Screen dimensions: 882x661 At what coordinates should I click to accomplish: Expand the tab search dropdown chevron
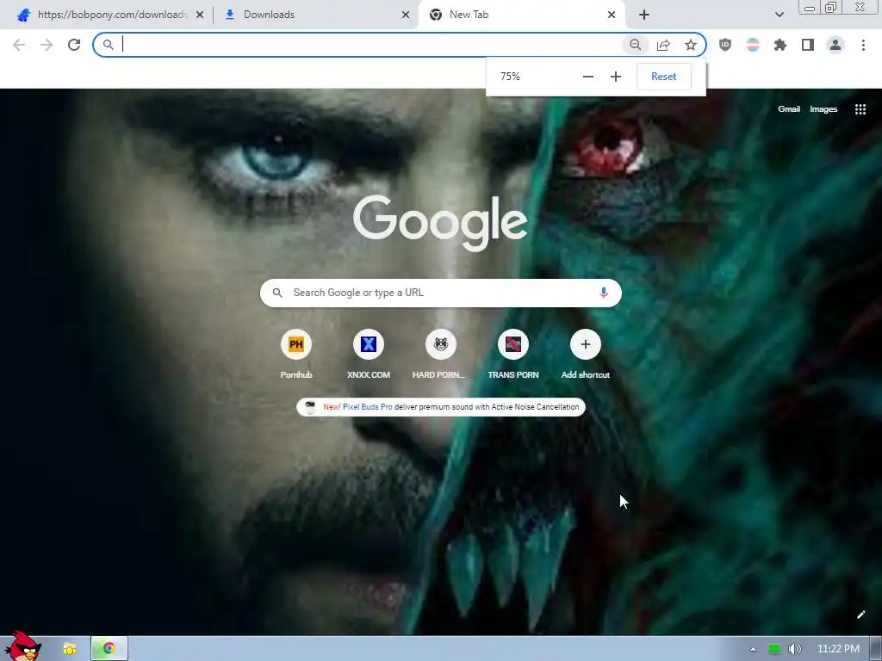tap(779, 15)
